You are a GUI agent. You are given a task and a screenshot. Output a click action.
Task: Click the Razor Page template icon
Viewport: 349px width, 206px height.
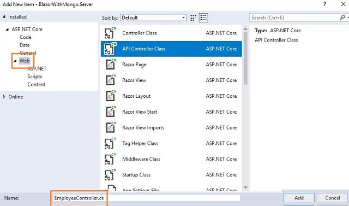click(x=111, y=64)
